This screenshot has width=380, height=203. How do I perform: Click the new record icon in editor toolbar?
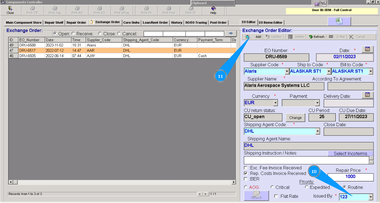pos(247,37)
